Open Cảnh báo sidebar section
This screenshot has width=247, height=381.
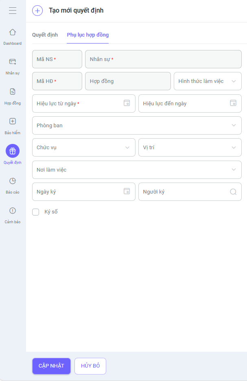[13, 215]
